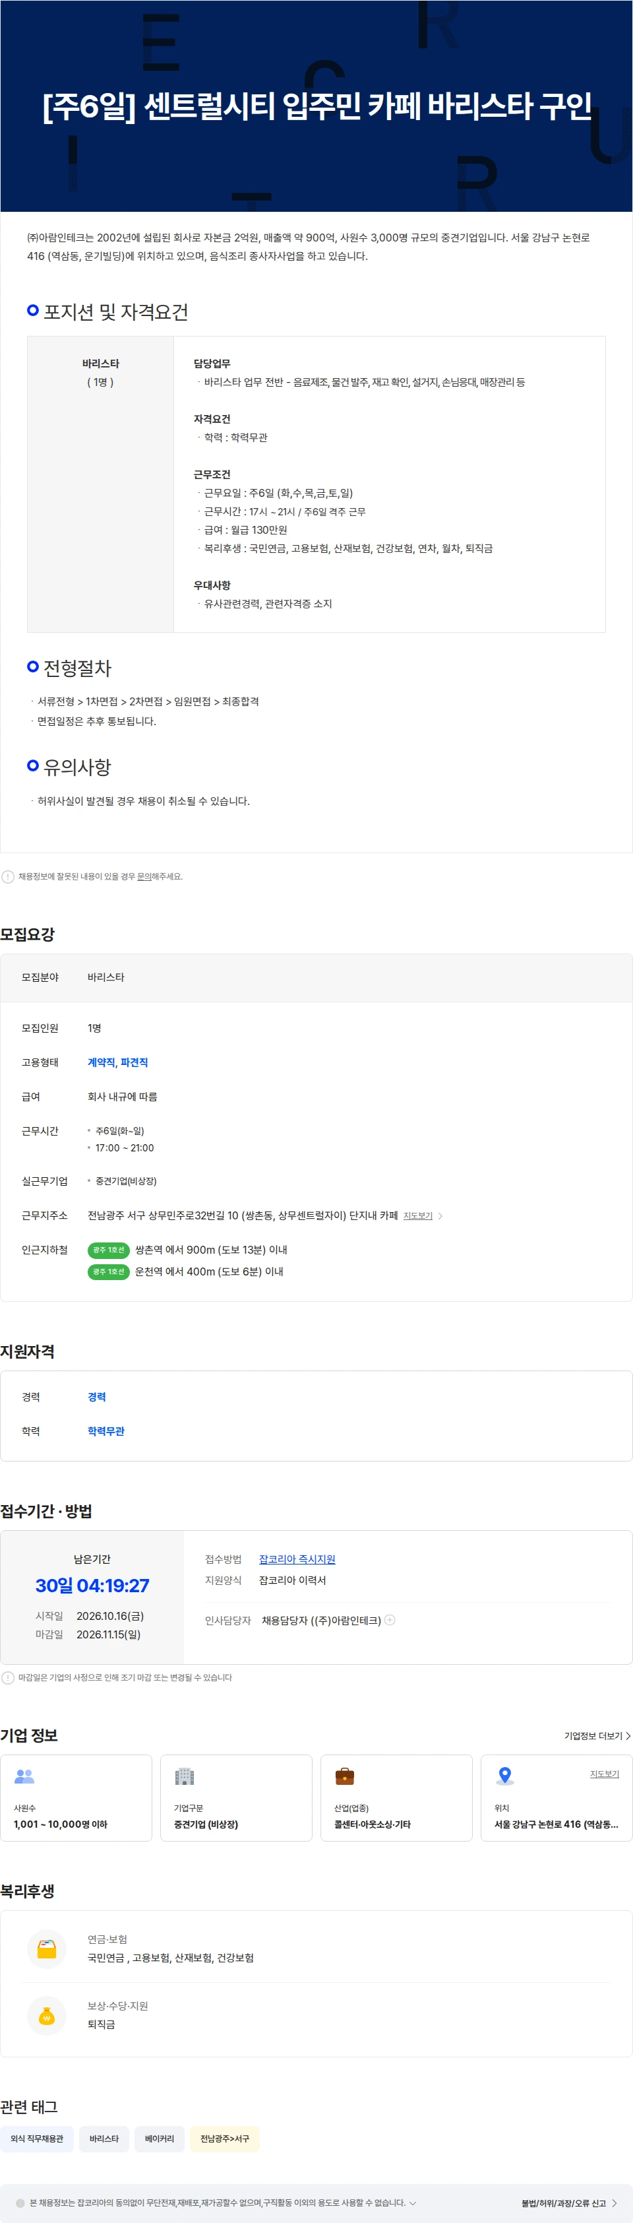Screen dimensions: 633x2223
Task: Click the chevron after work address 지도보기
Action: point(440,1216)
